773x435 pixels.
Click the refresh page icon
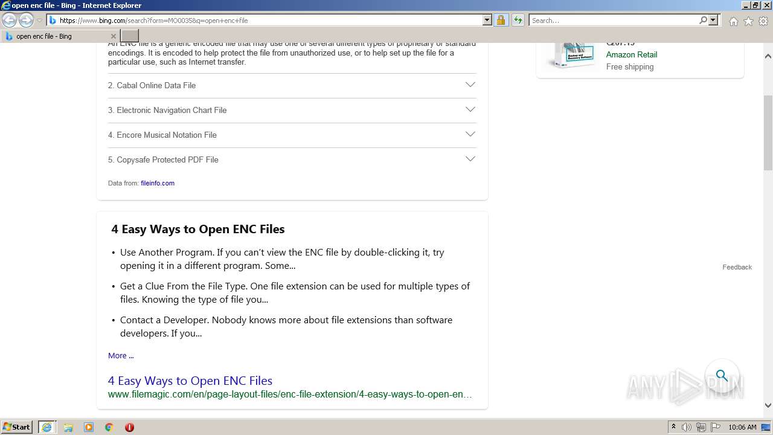[x=518, y=20]
